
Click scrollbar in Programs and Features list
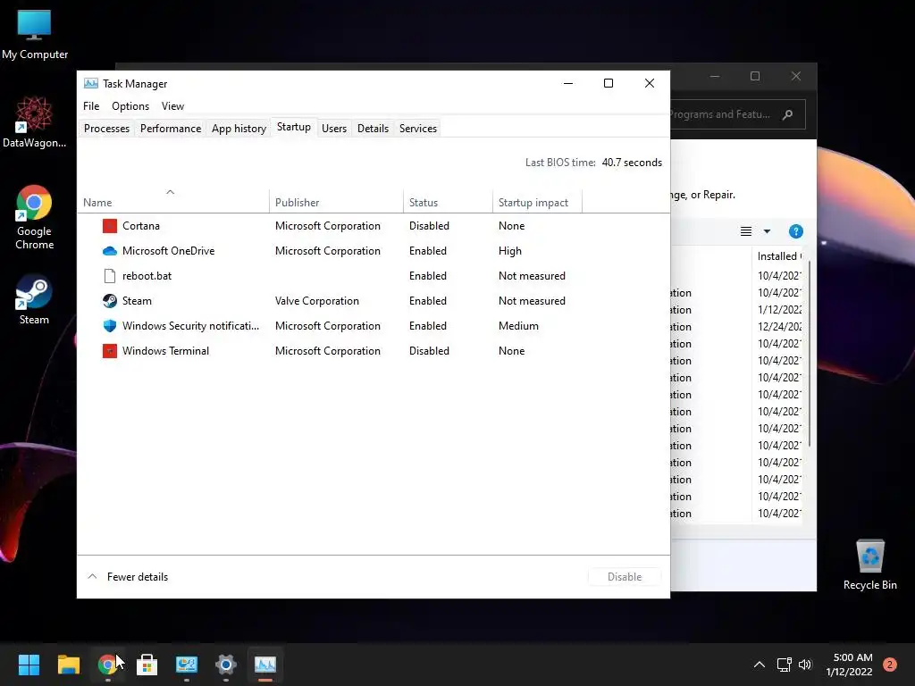click(x=810, y=355)
